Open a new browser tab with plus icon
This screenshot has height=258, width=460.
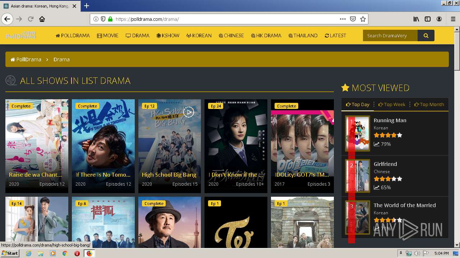pos(87,6)
